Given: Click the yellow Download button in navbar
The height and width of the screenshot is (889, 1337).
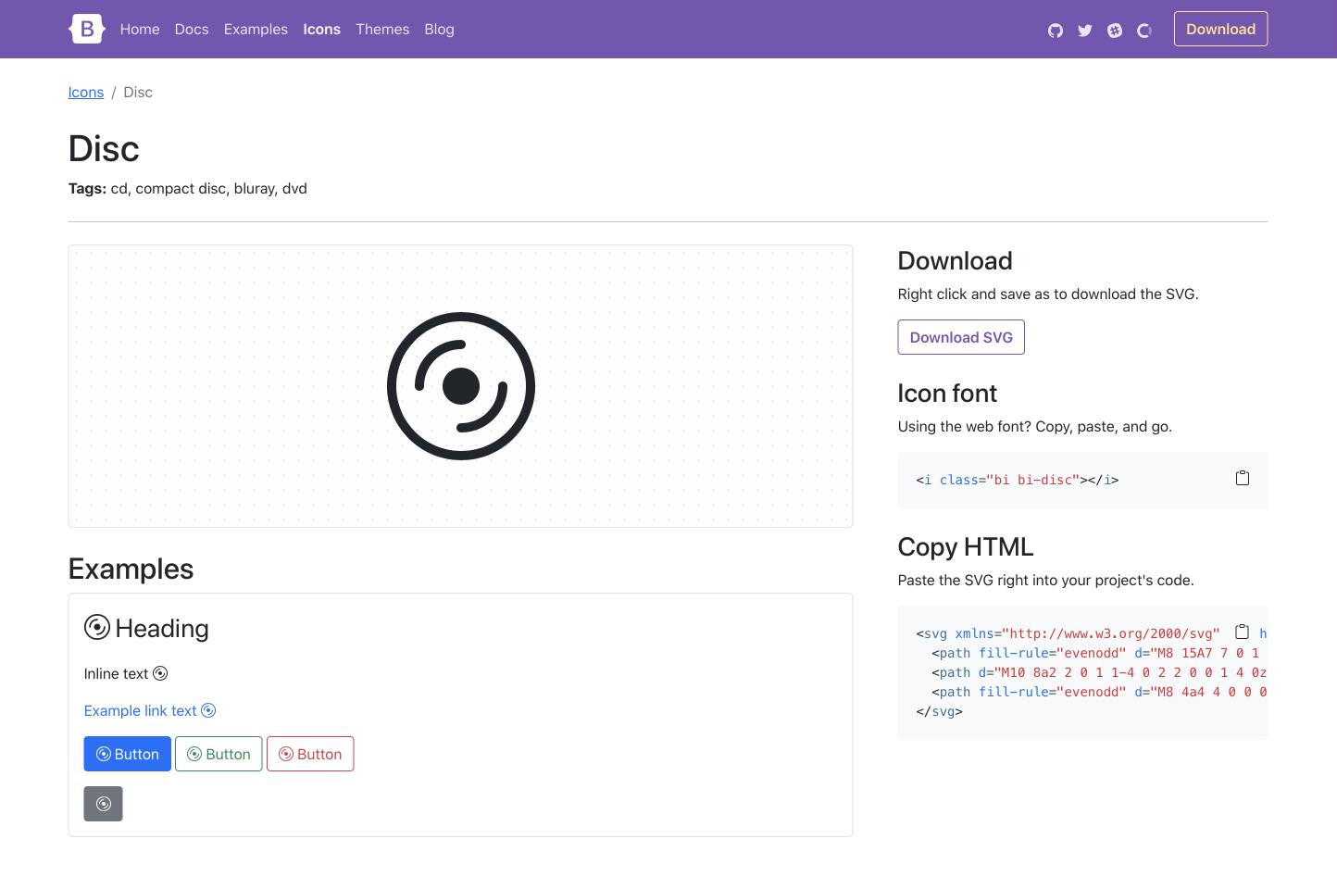Looking at the screenshot, I should [1220, 29].
